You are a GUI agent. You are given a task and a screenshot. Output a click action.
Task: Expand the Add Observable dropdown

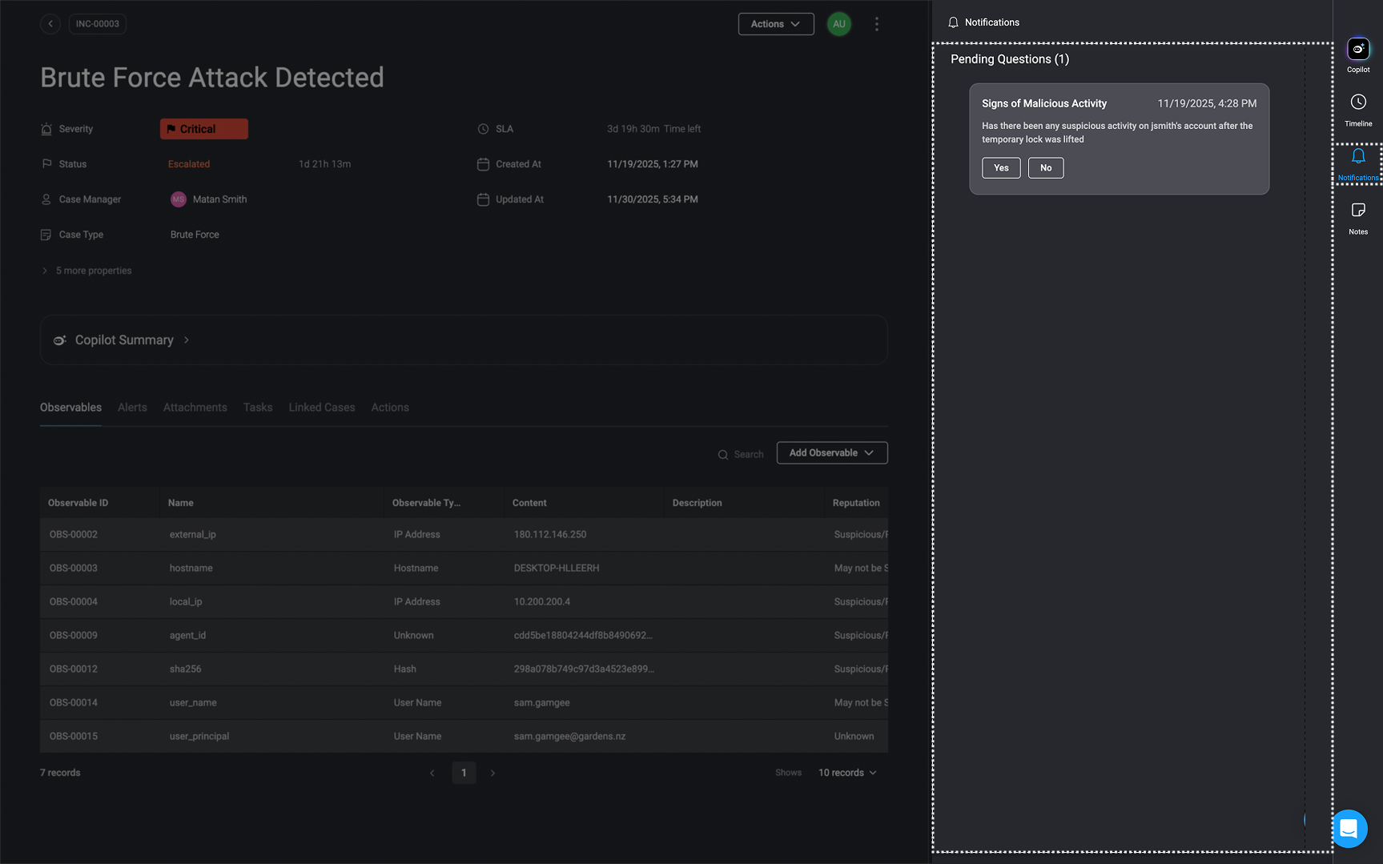click(831, 453)
